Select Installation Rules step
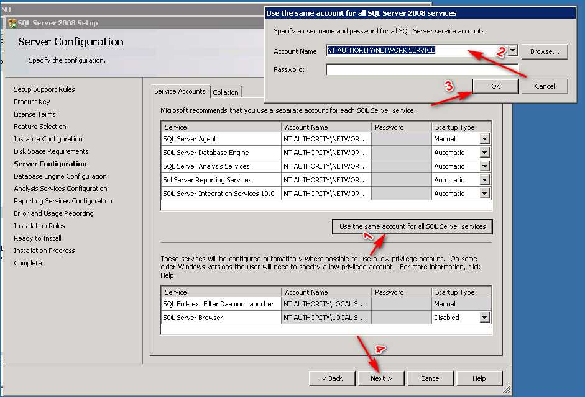The width and height of the screenshot is (585, 397). pos(39,226)
